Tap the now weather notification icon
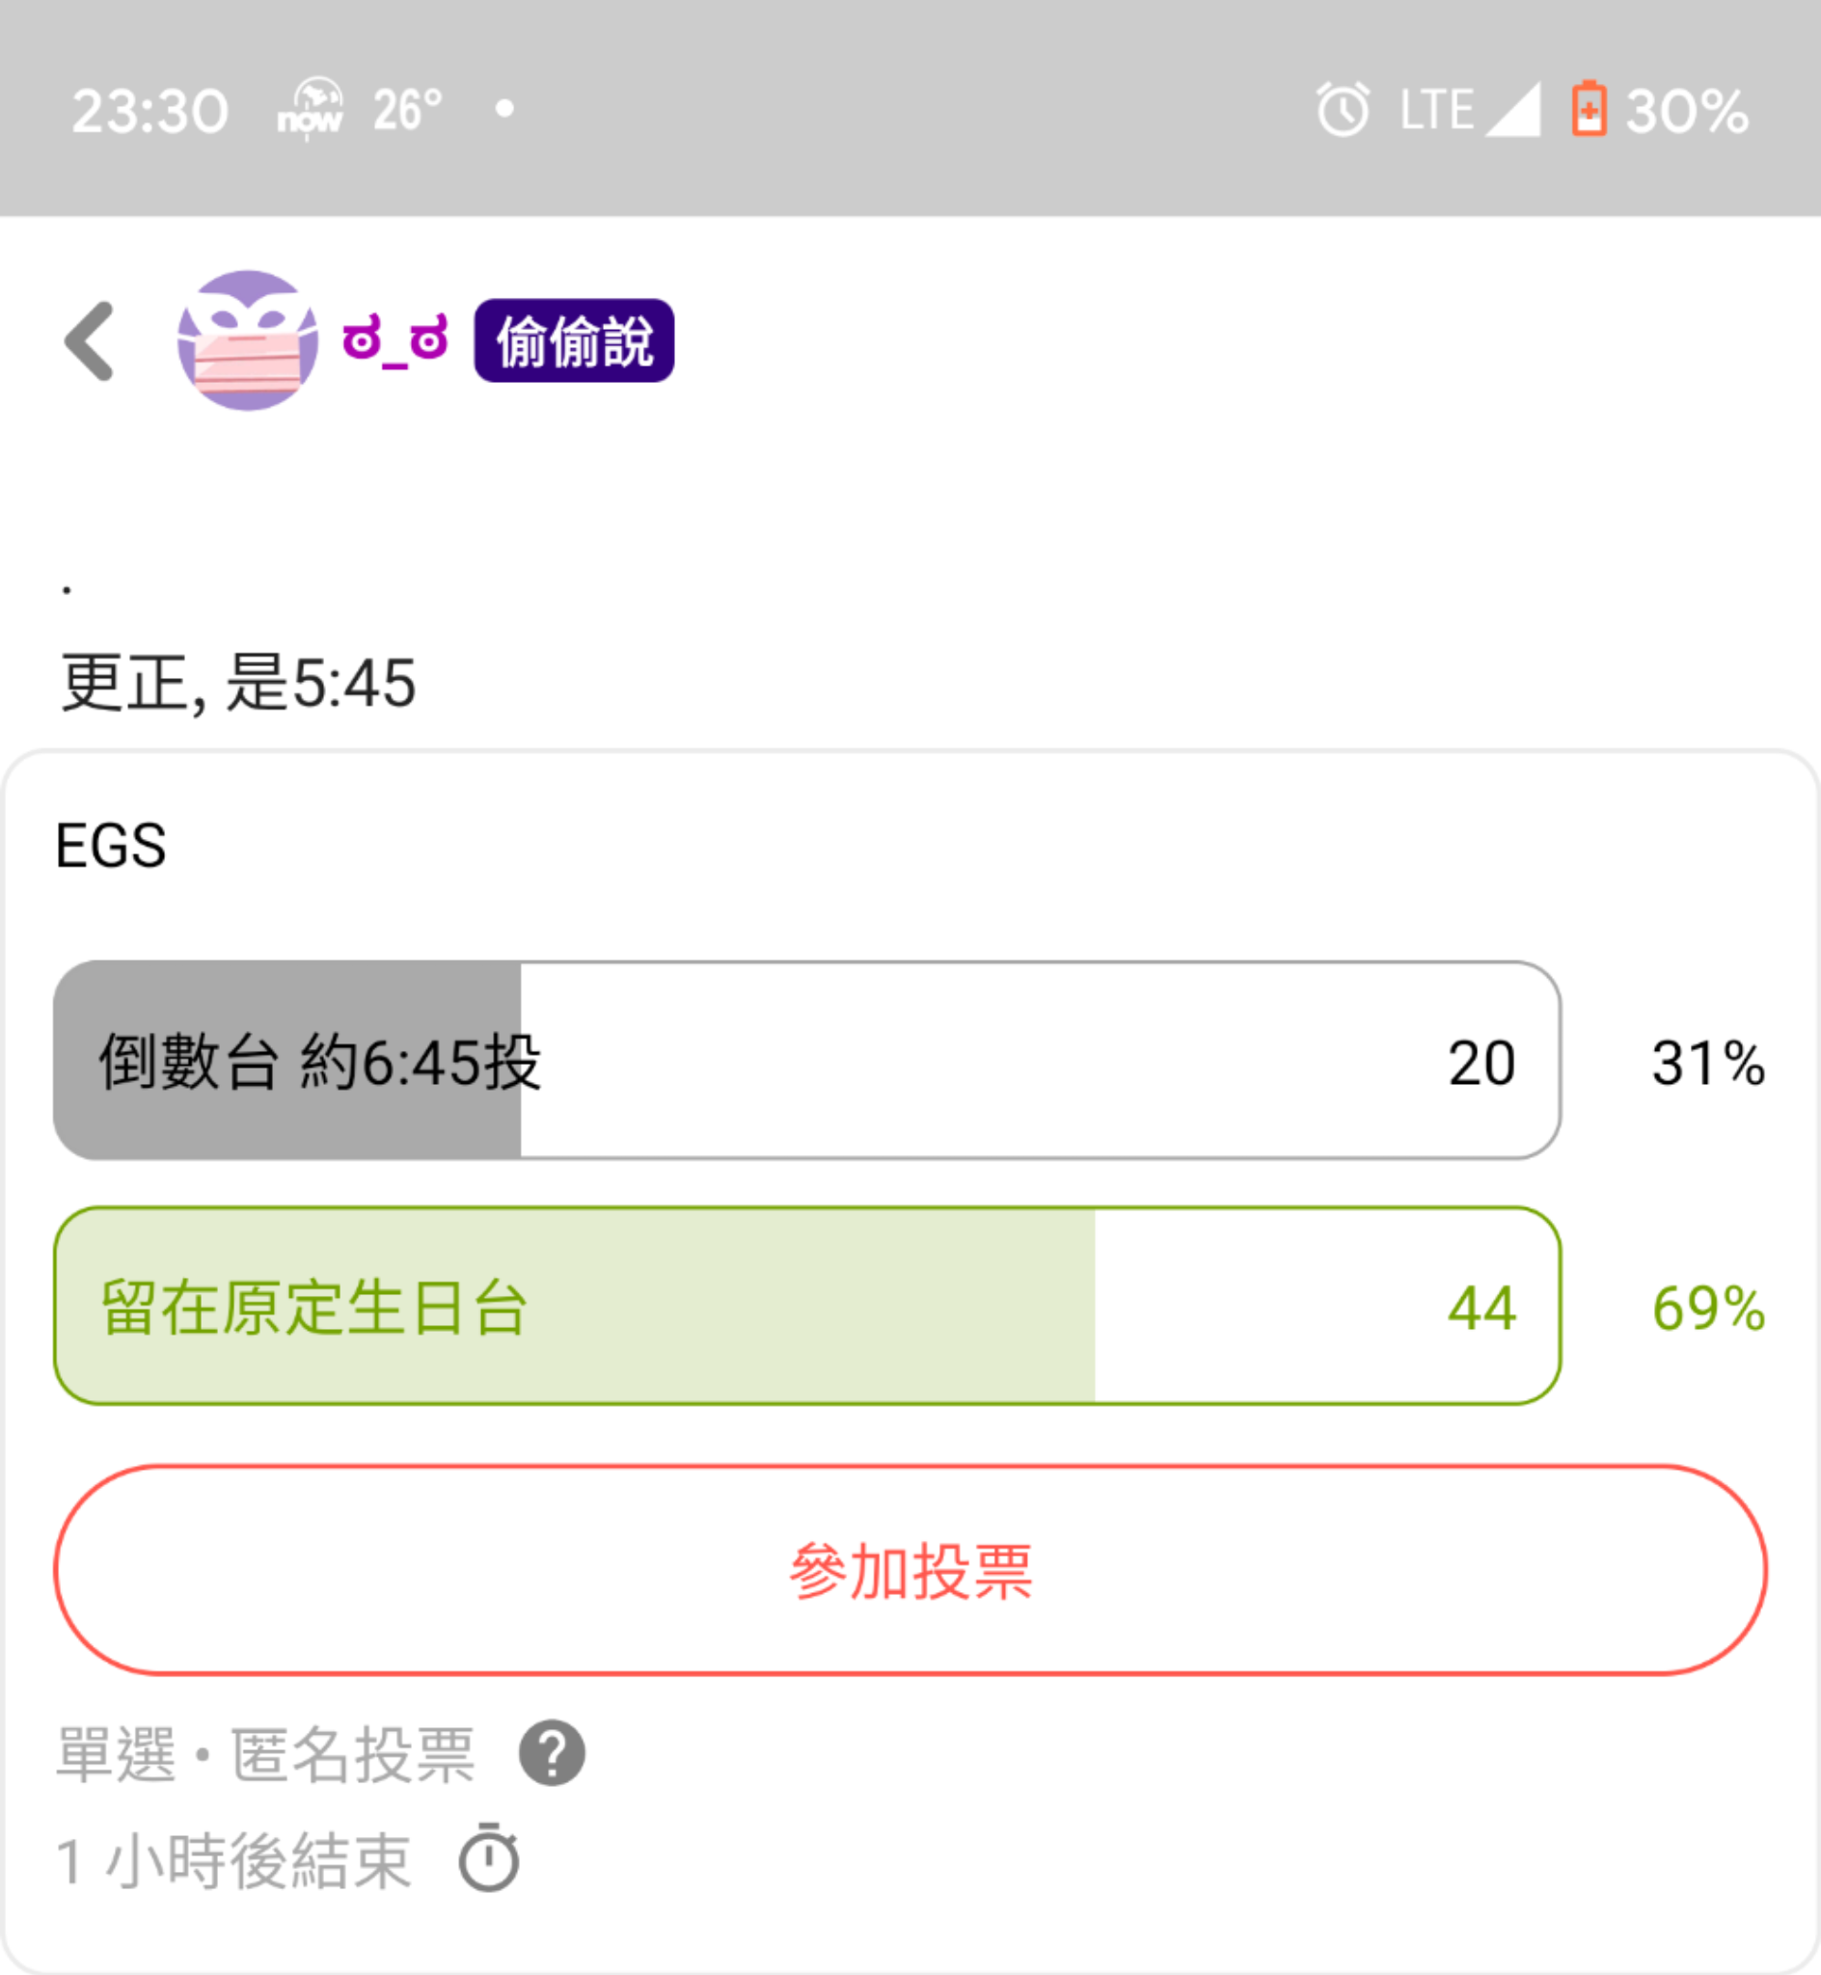 coord(311,108)
